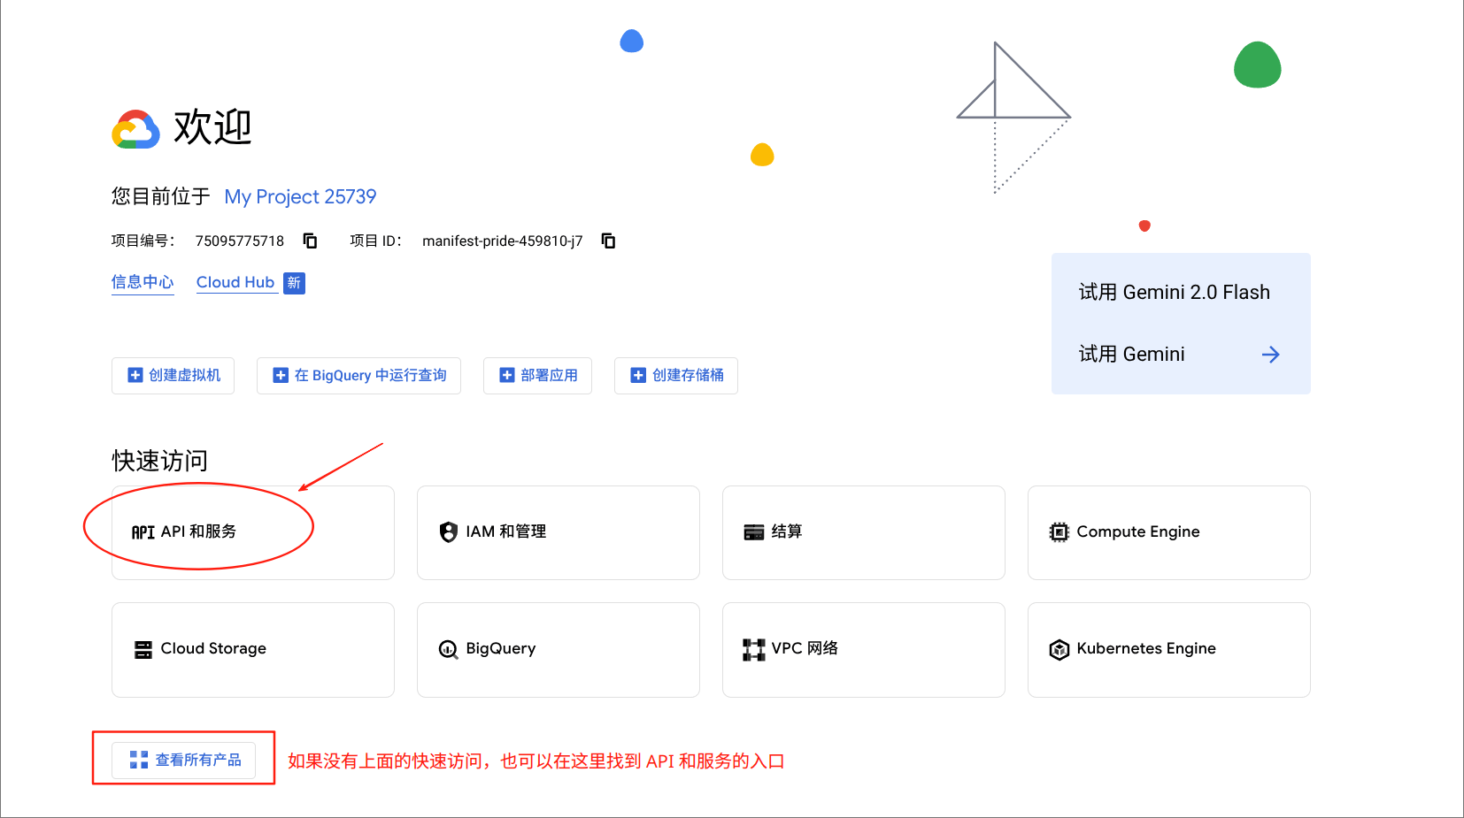1464x818 pixels.
Task: Click the BigQuery magnifier icon
Action: click(449, 649)
